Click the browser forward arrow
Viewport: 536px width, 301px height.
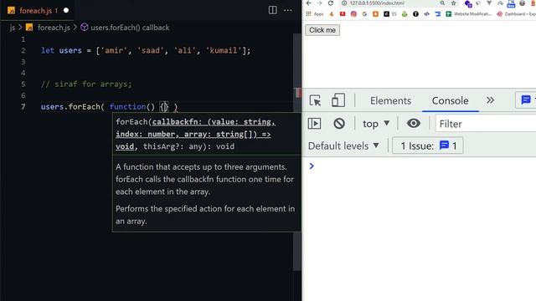(x=320, y=3)
